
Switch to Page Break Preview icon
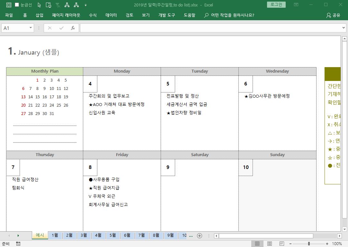tap(281, 244)
